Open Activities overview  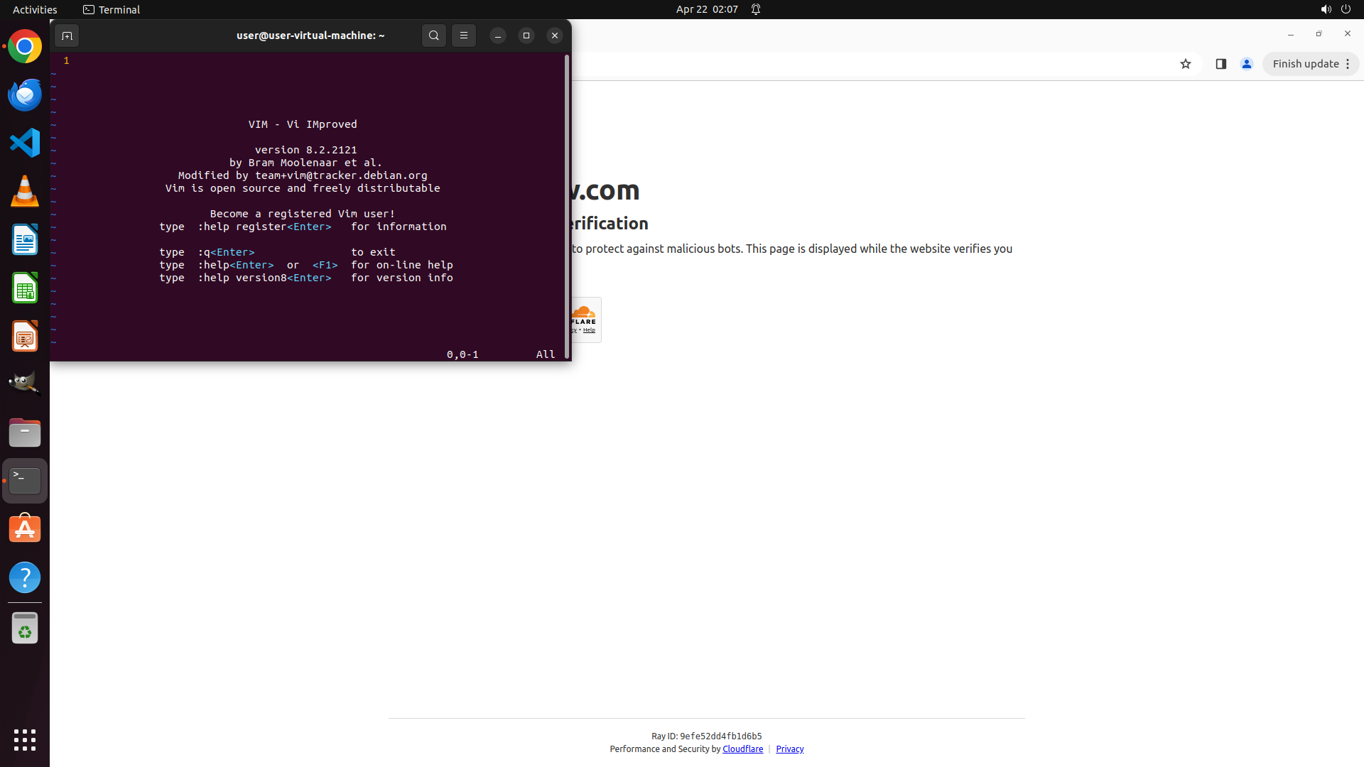click(35, 9)
